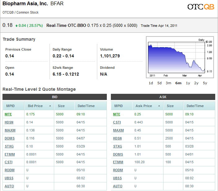
Task: Click the Ask Size column header
Action: (170, 106)
